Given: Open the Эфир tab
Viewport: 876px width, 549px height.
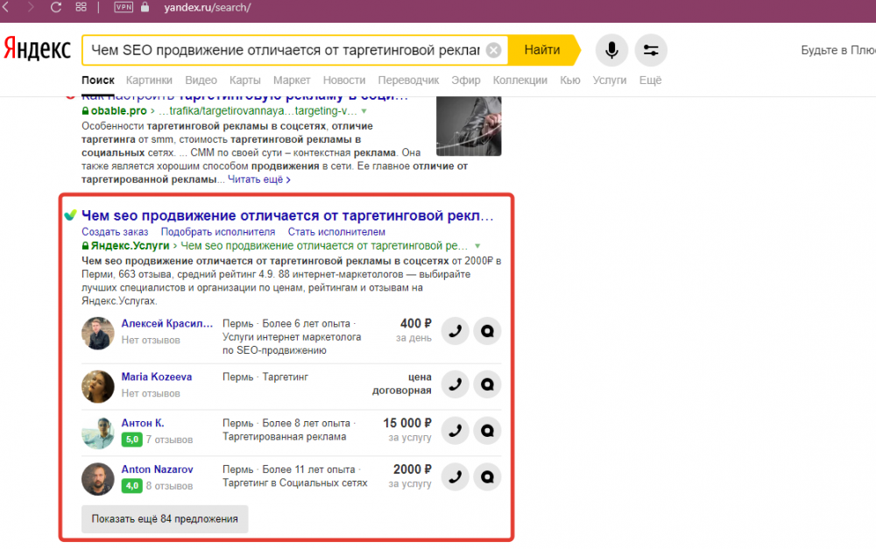Looking at the screenshot, I should point(466,81).
